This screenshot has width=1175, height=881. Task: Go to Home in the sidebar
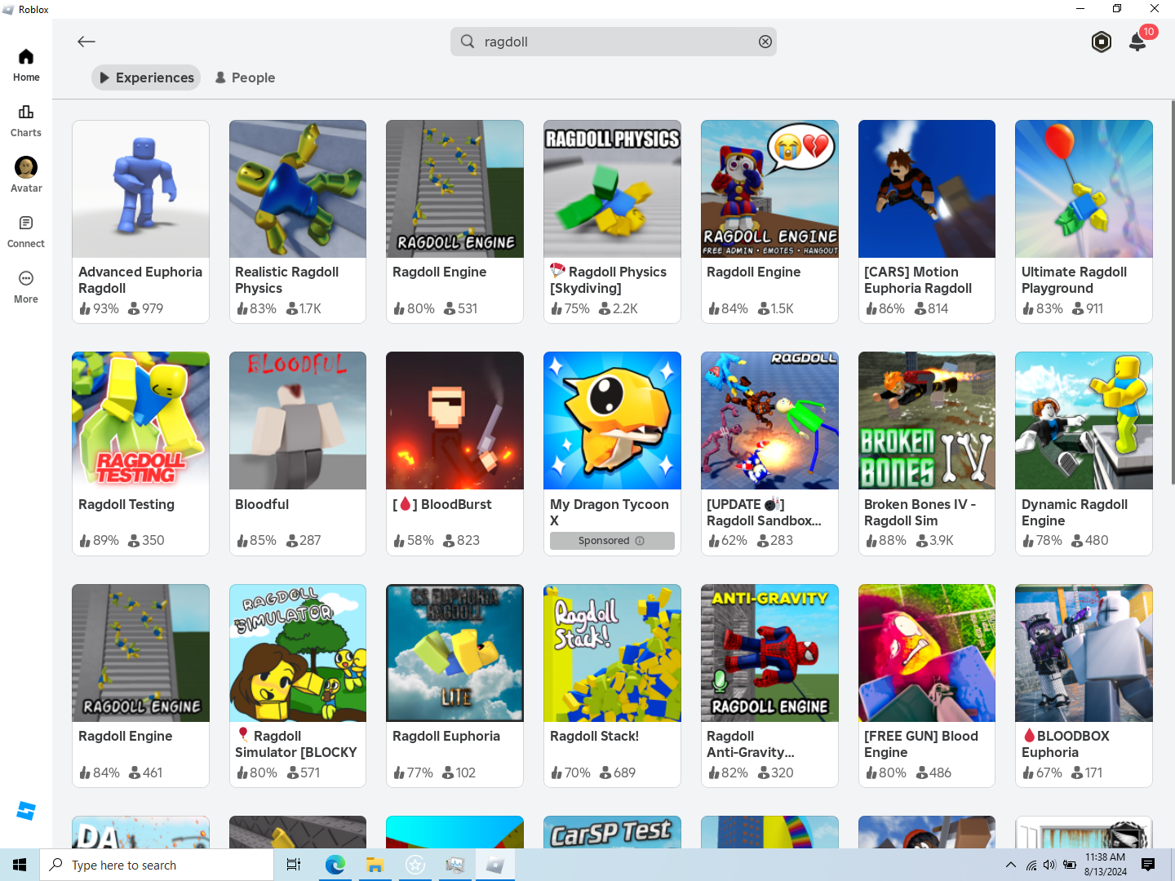[26, 65]
